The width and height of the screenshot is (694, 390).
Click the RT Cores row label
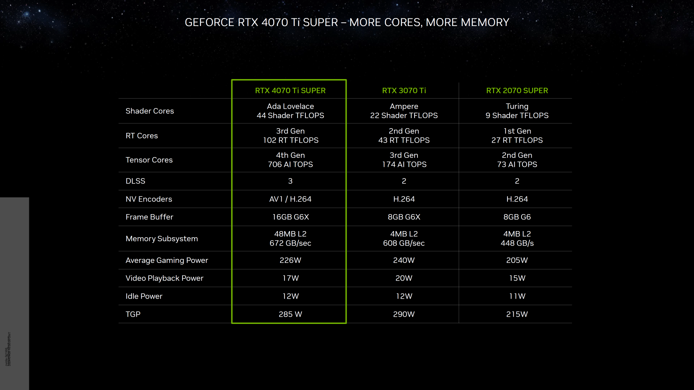[x=142, y=136]
